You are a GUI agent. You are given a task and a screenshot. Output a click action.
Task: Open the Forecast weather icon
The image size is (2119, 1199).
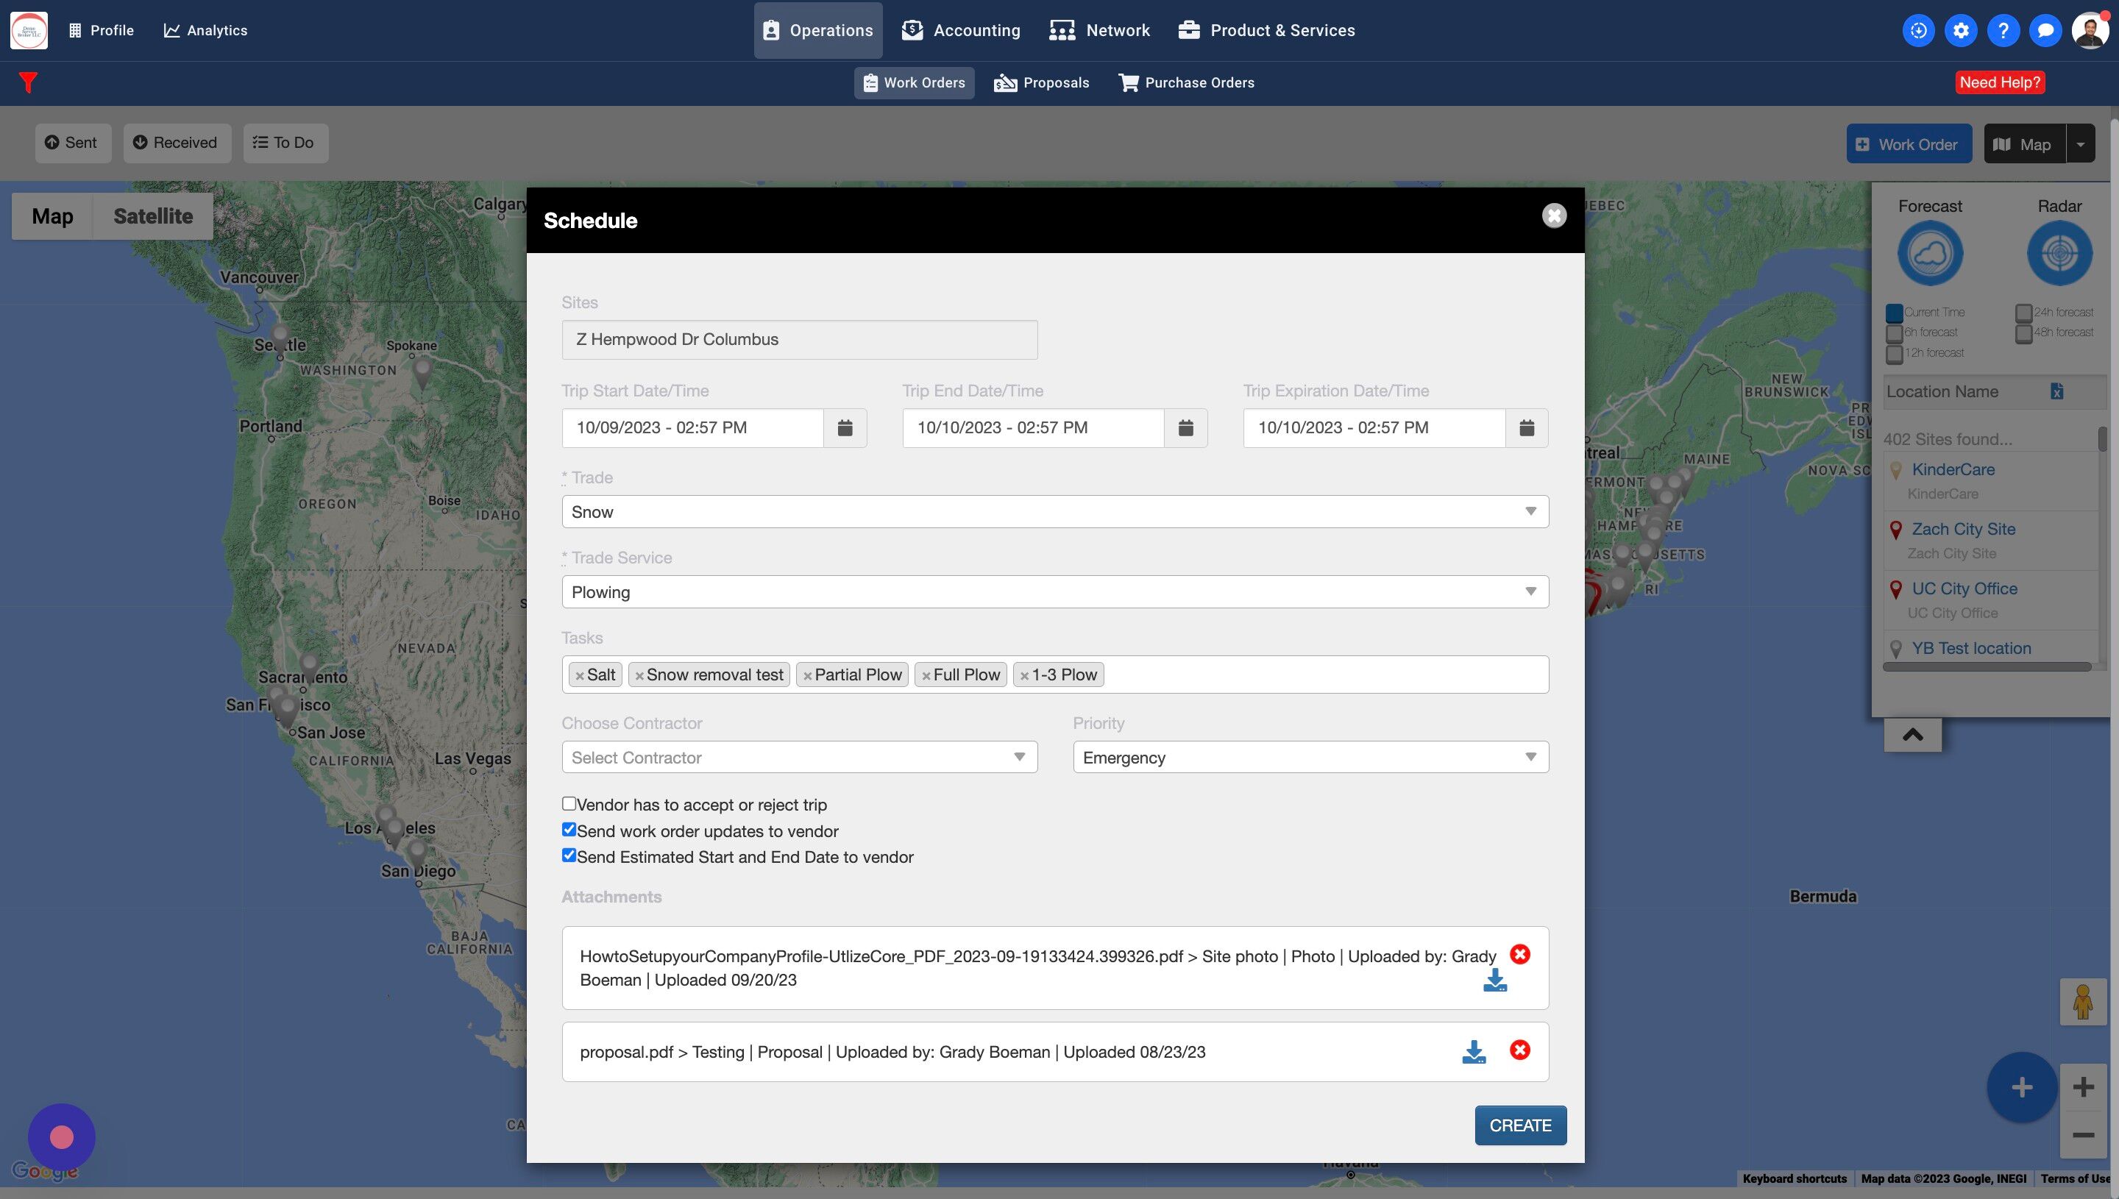tap(1930, 253)
